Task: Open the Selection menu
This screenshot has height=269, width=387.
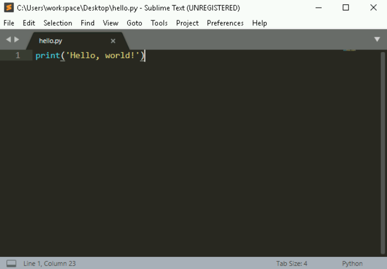Action: (58, 23)
